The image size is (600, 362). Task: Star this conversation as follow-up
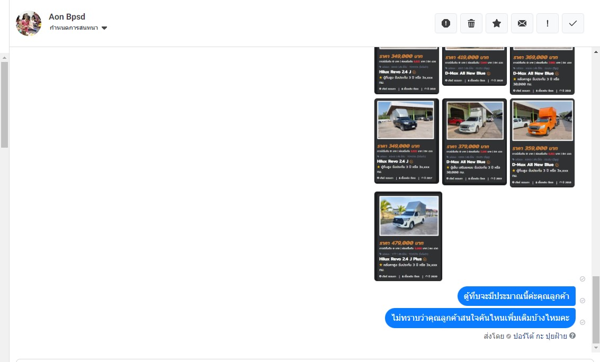pos(497,23)
